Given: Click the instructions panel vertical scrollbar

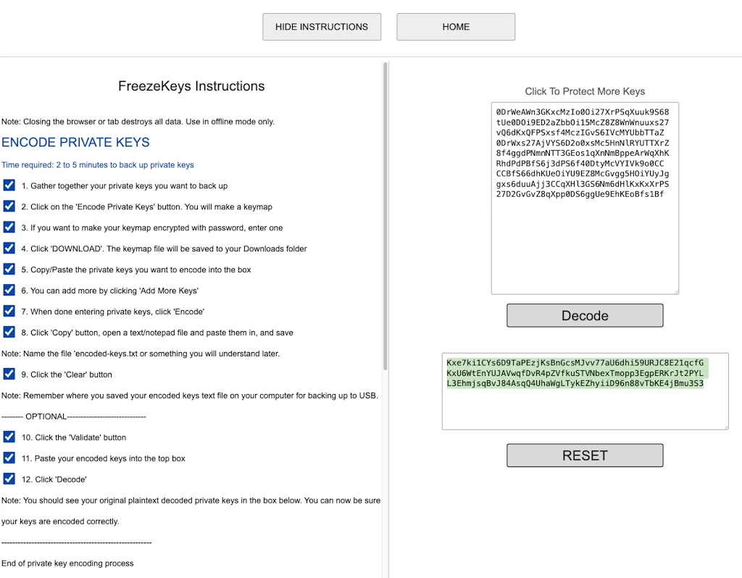Looking at the screenshot, I should coord(385,217).
